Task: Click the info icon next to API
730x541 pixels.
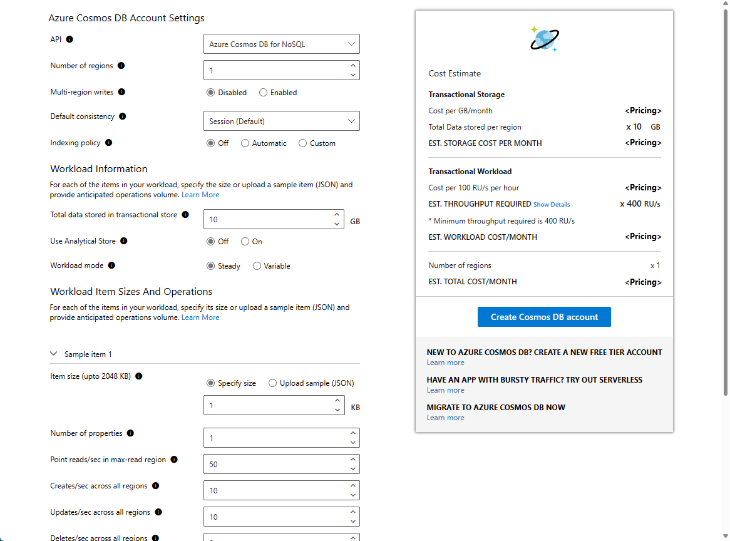Action: click(69, 39)
